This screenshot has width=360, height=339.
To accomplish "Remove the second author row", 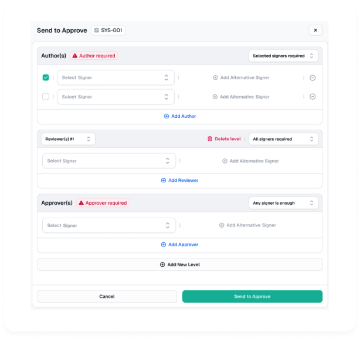I will [x=313, y=97].
